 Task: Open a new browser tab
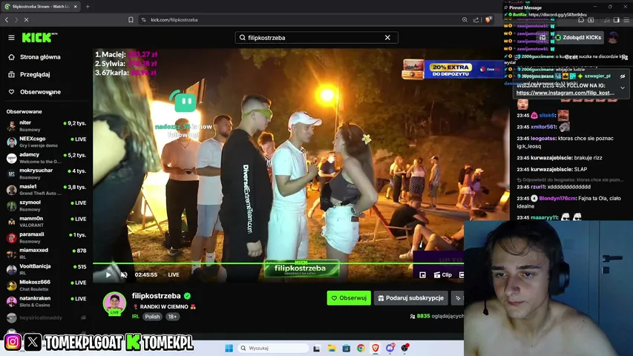pos(88,7)
